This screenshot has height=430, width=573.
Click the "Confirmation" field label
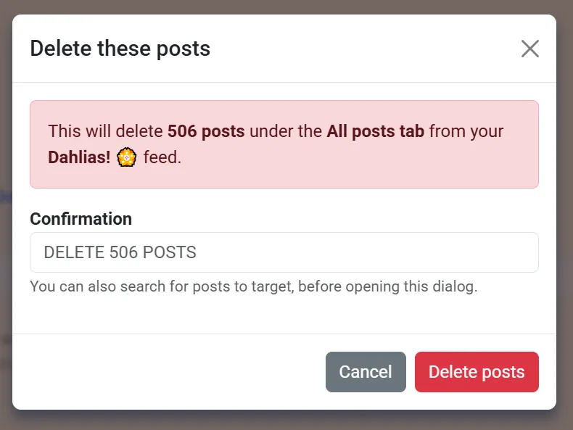(x=81, y=218)
